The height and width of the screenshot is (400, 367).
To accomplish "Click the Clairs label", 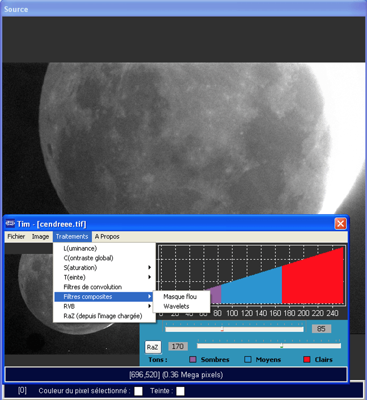I will point(323,360).
